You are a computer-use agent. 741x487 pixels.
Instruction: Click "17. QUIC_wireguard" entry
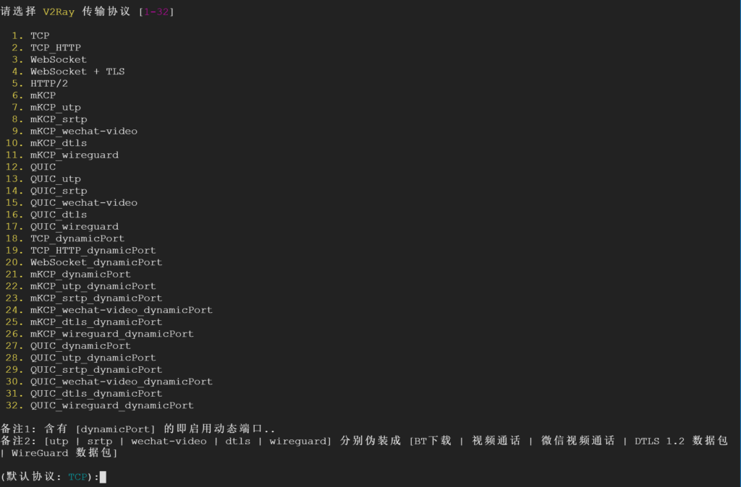(62, 226)
